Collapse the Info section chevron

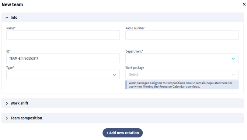(7, 18)
